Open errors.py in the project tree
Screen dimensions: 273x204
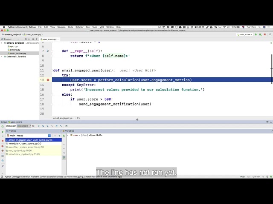[x=15, y=50]
